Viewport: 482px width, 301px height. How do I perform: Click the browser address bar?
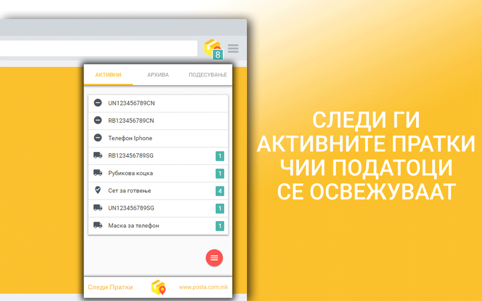click(98, 48)
